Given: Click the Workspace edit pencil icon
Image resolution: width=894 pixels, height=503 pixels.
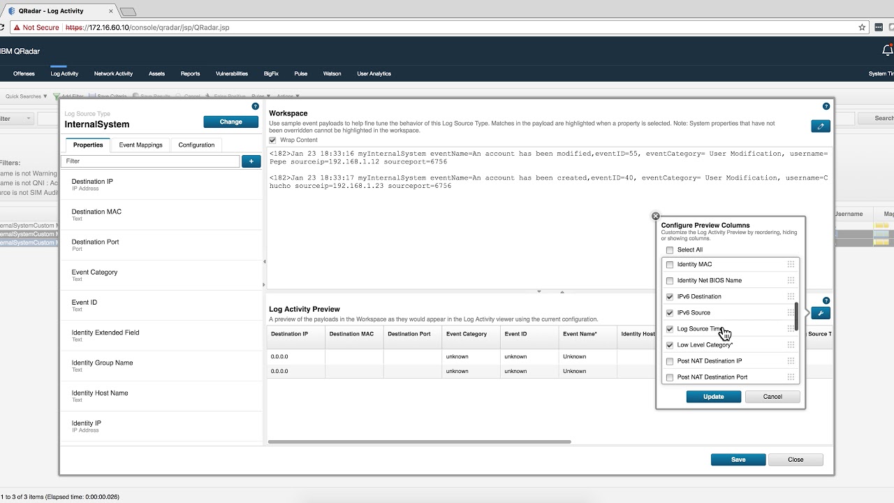Looking at the screenshot, I should click(821, 126).
